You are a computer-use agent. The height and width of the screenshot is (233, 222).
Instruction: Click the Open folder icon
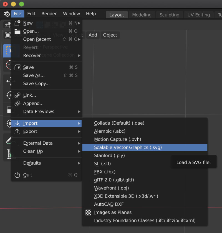coord(17,31)
